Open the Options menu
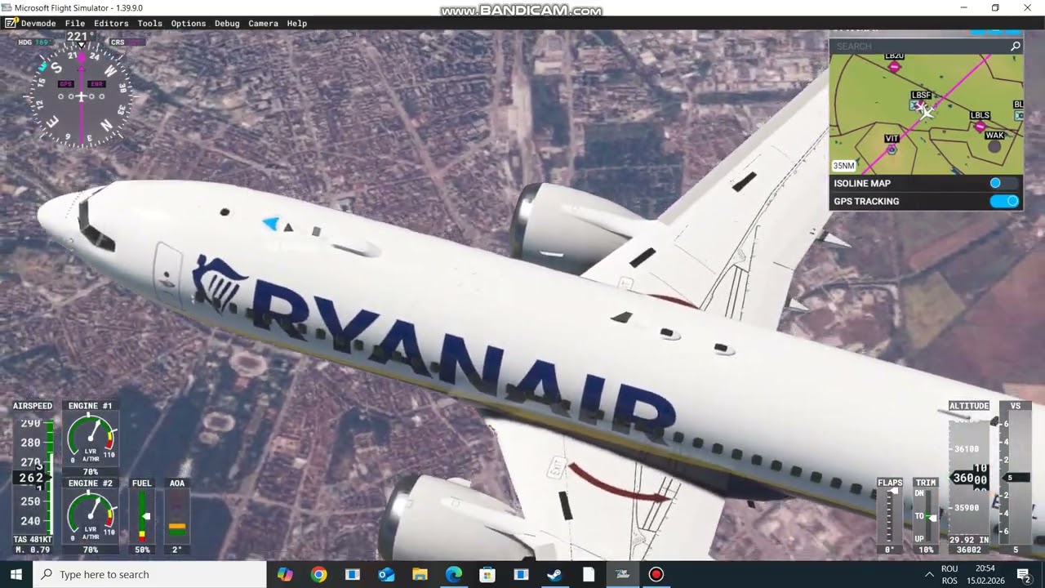Screen dimensions: 1045x588 click(x=188, y=24)
